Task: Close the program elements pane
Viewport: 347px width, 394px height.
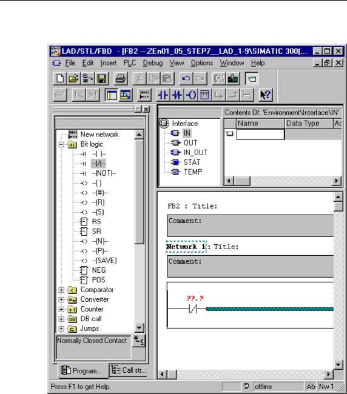Action: pyautogui.click(x=146, y=109)
